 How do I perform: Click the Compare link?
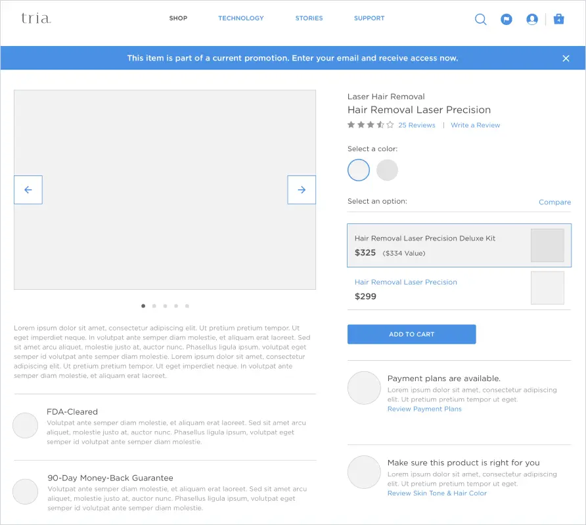[555, 202]
